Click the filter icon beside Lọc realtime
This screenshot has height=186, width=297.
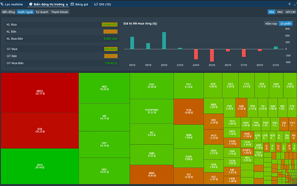coord(2,4)
